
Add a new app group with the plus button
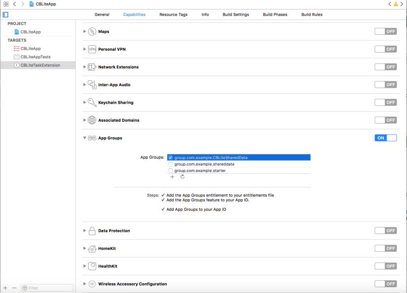[x=172, y=177]
